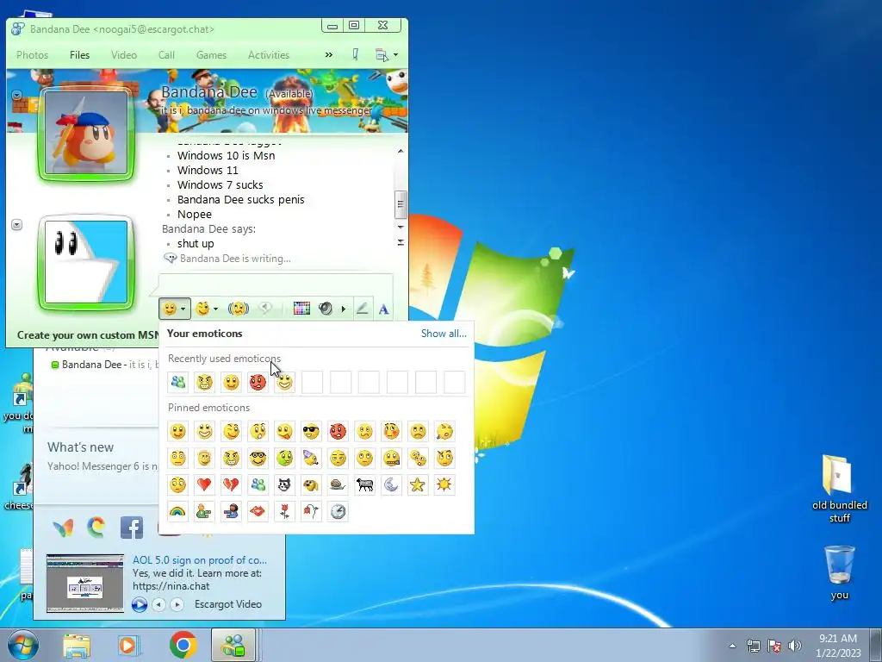Open the Games menu
This screenshot has height=662, width=882.
211,54
